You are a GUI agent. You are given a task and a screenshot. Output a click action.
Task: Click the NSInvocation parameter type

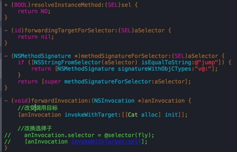tap(114, 101)
